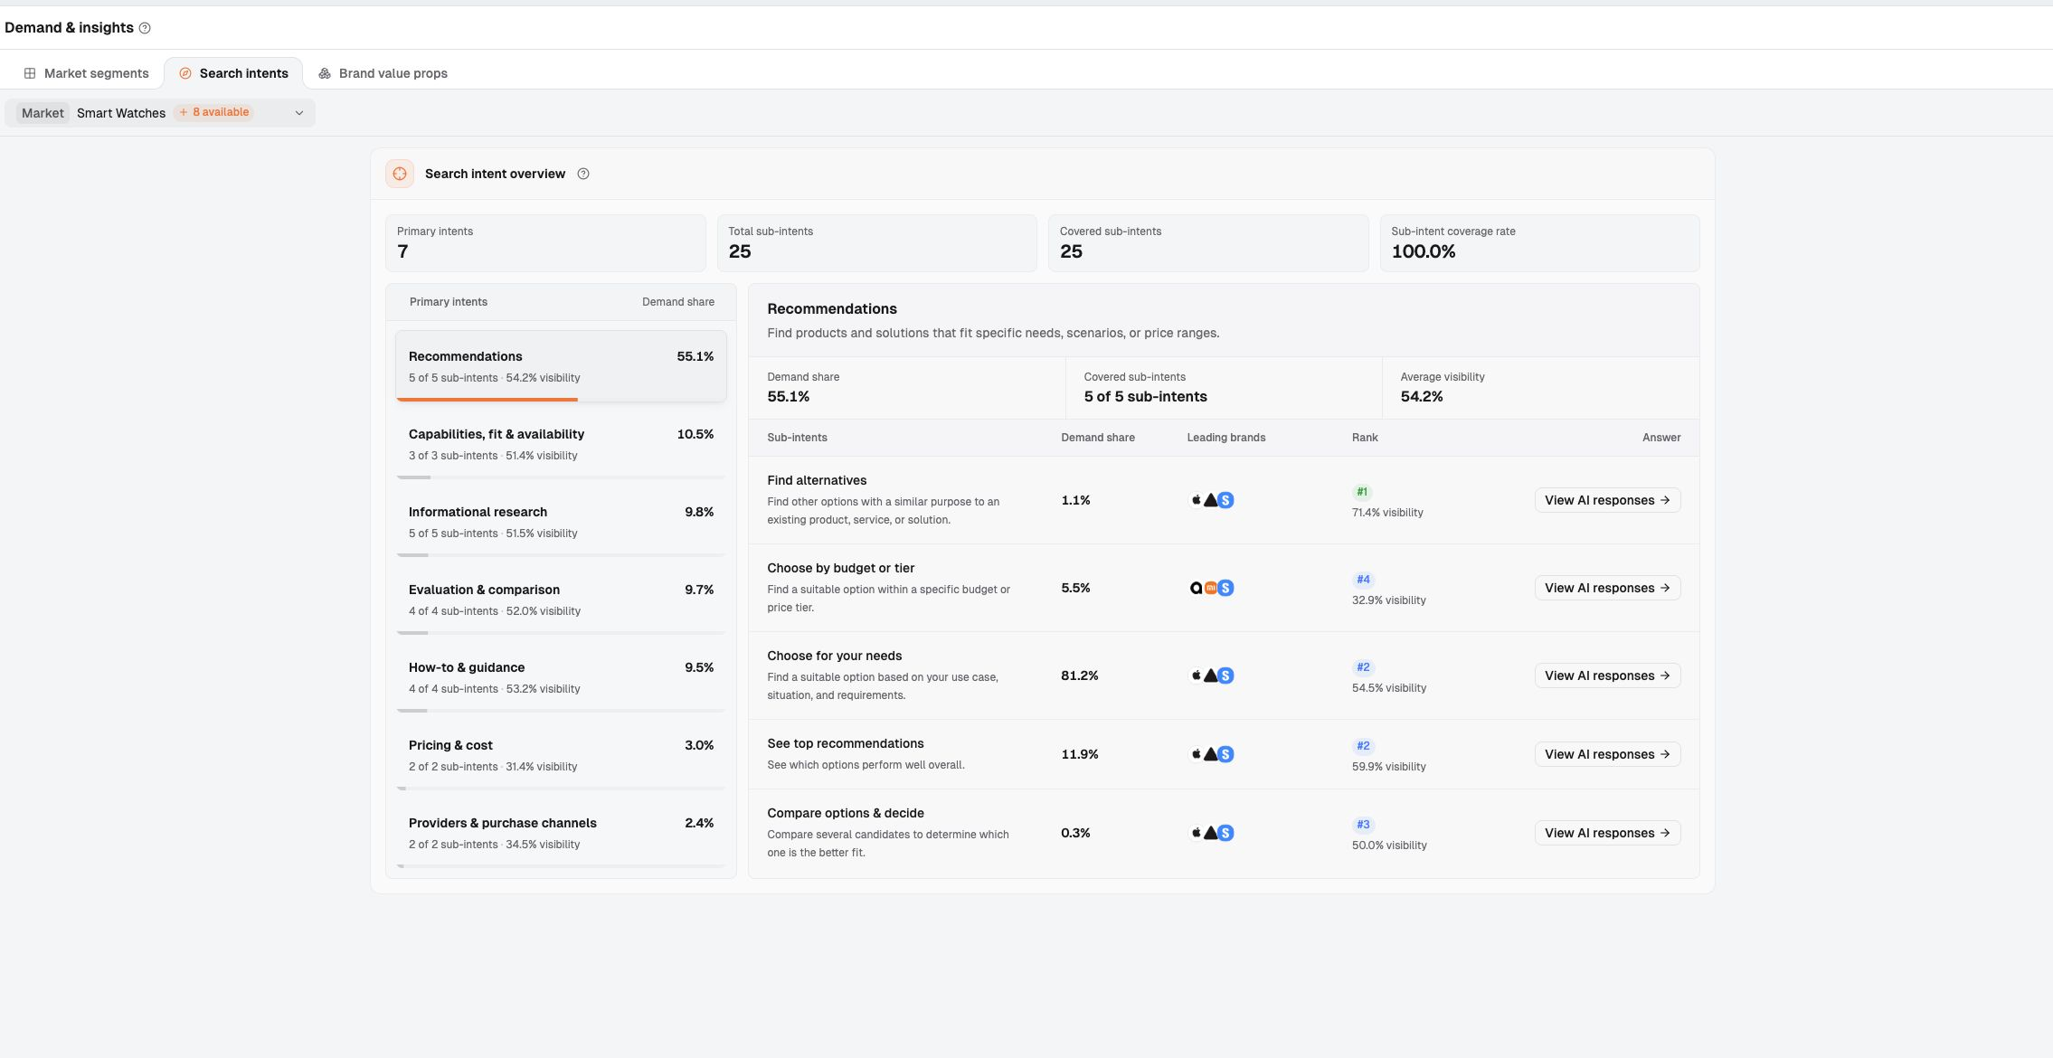Viewport: 2053px width, 1058px height.
Task: Click leading brand icons for See top recommendations
Action: pos(1212,754)
